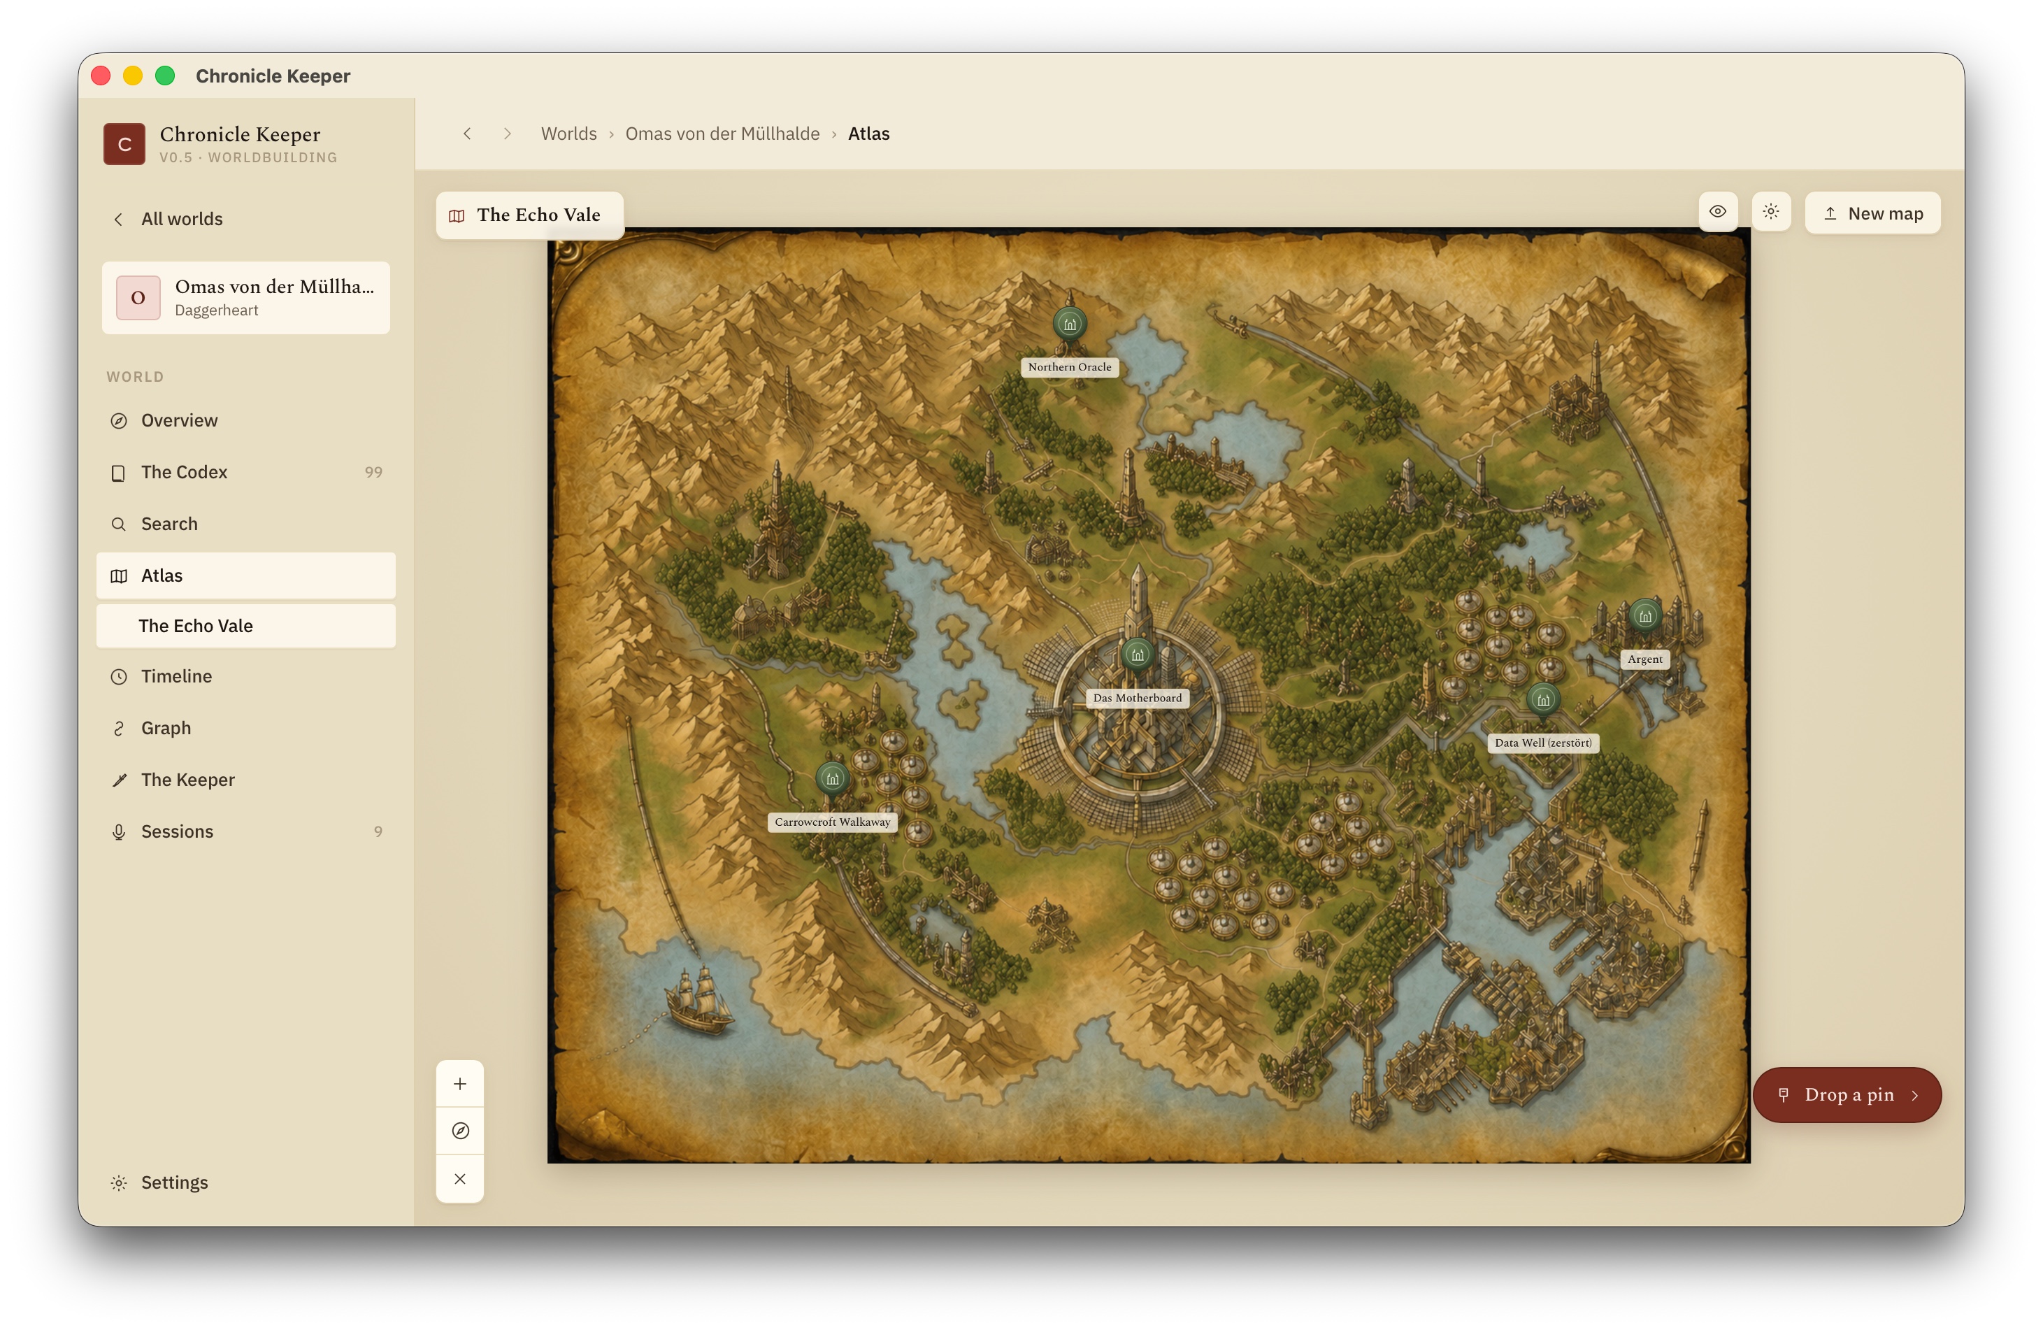This screenshot has height=1330, width=2043.
Task: Click Data Well (zerstört) label
Action: [1543, 743]
